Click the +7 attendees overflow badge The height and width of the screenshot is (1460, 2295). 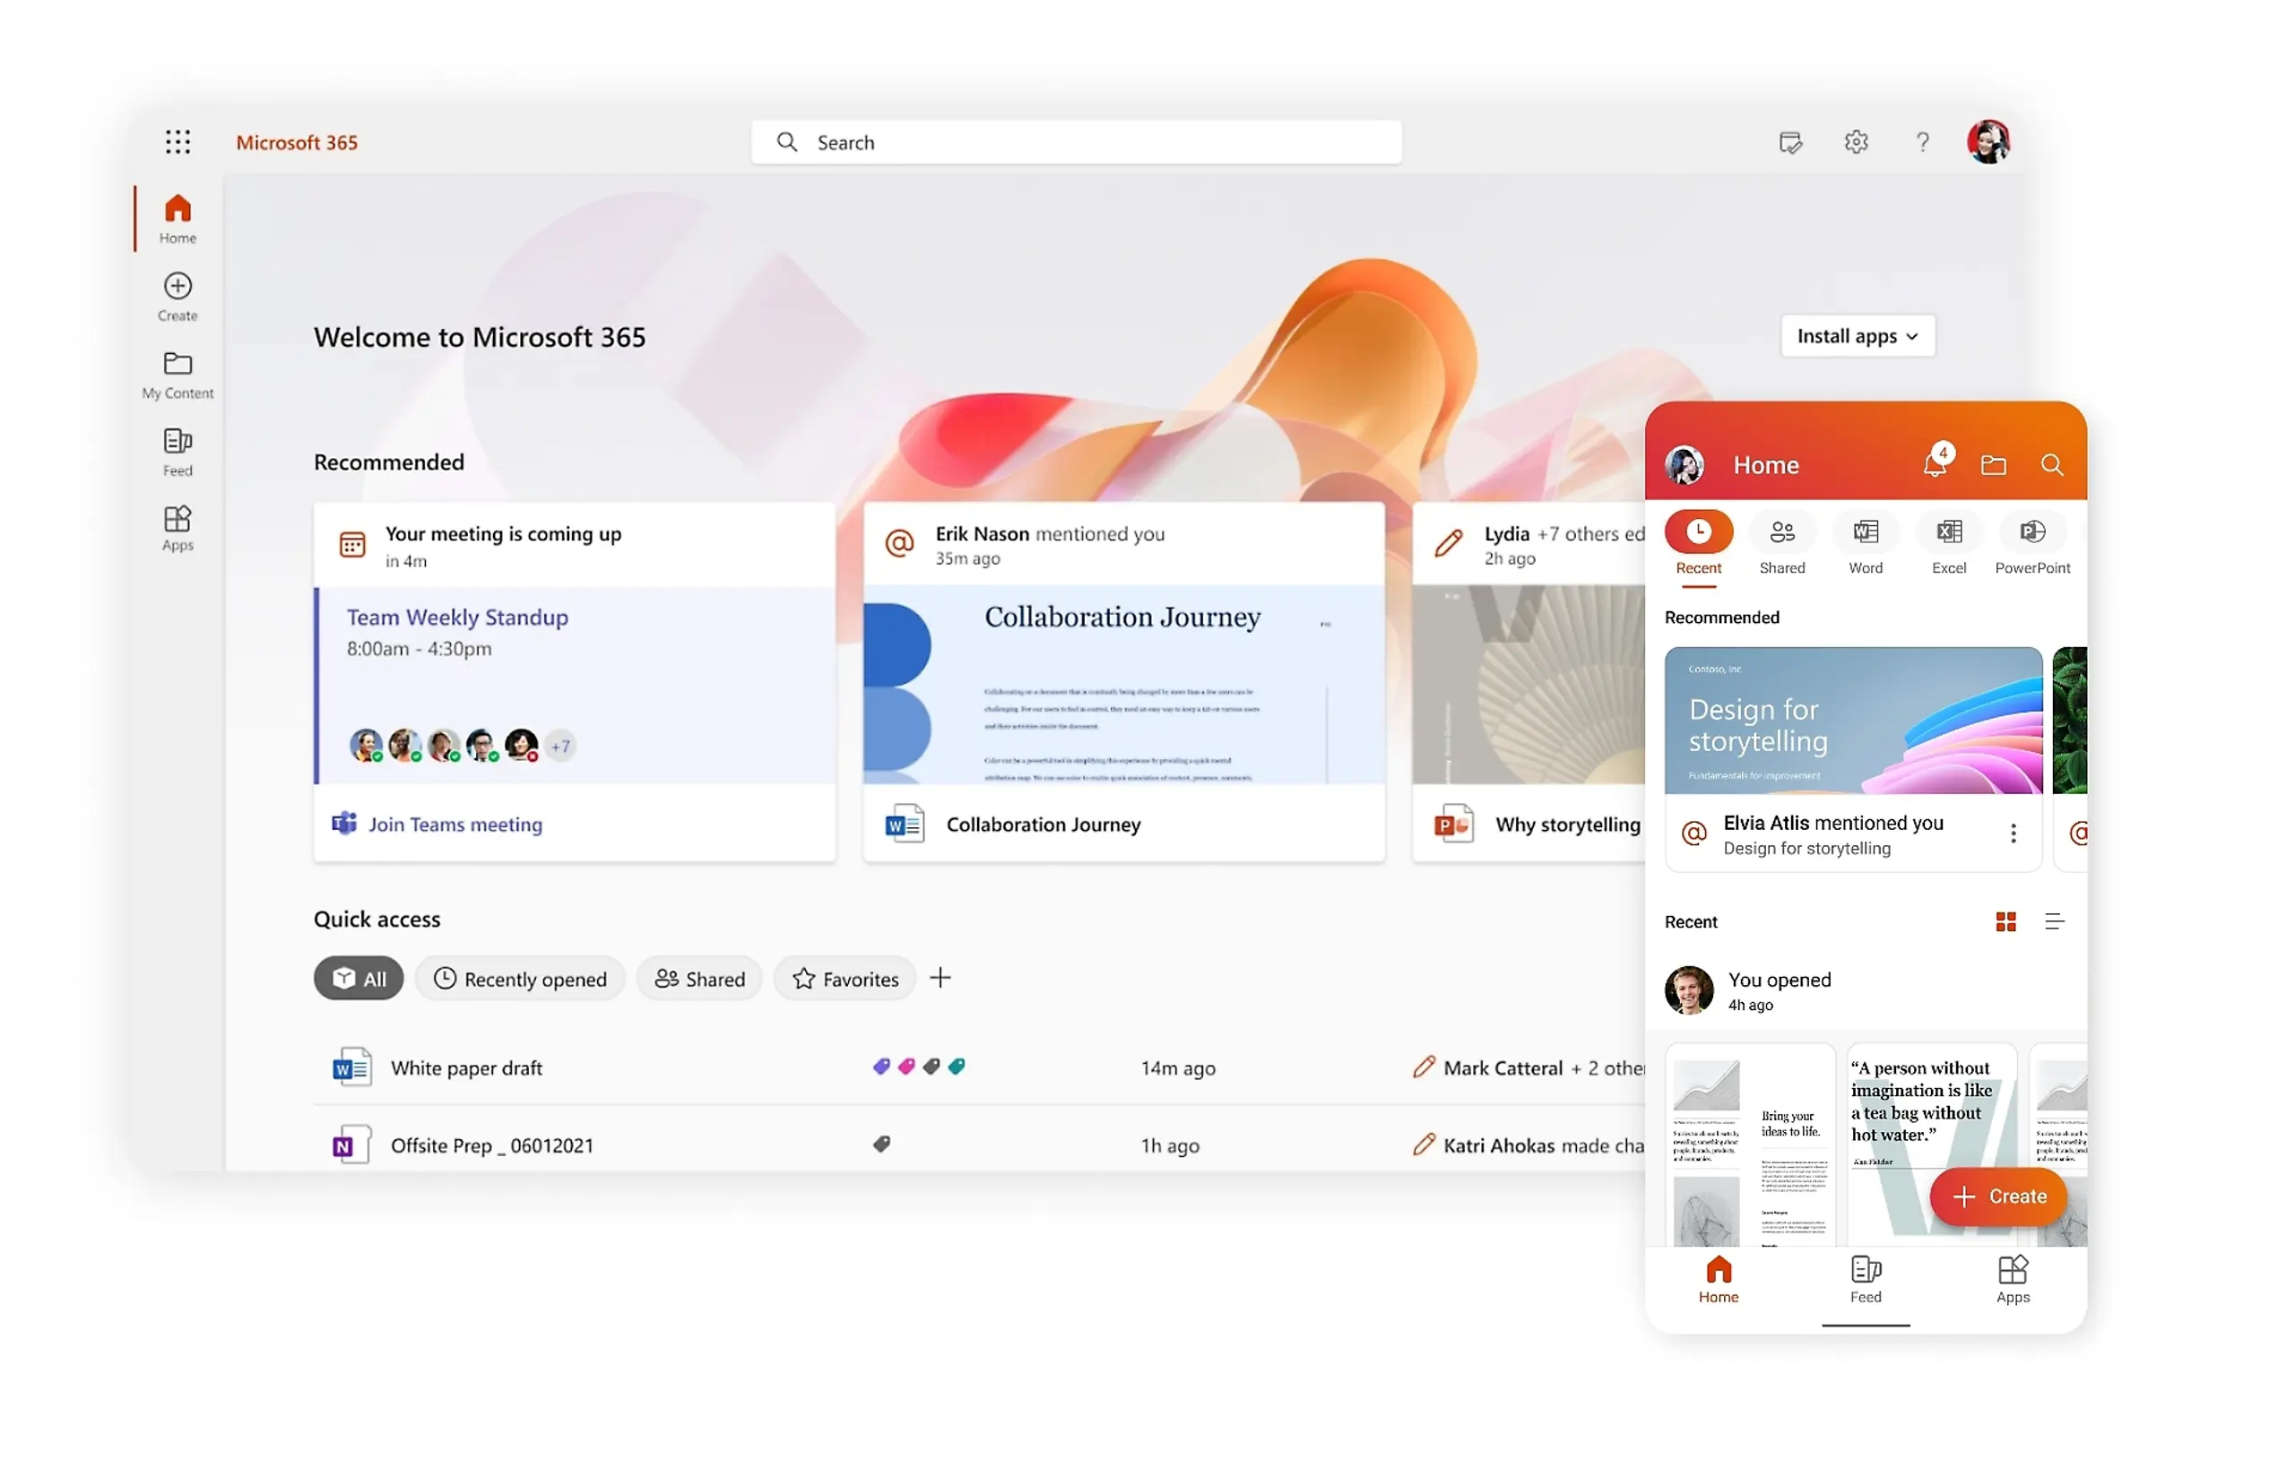[x=560, y=746]
